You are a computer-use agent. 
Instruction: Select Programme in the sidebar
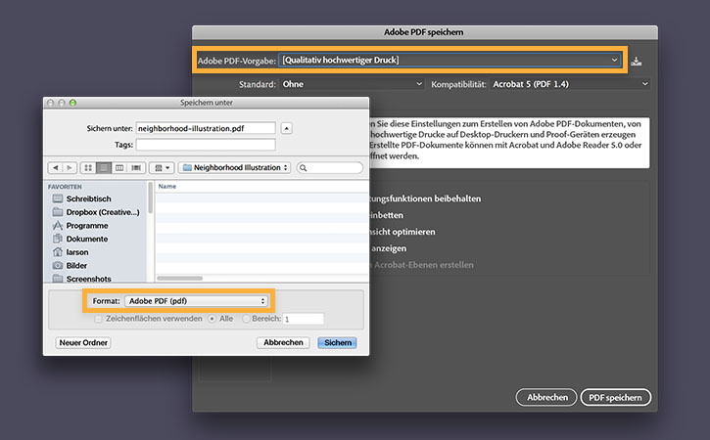point(87,226)
